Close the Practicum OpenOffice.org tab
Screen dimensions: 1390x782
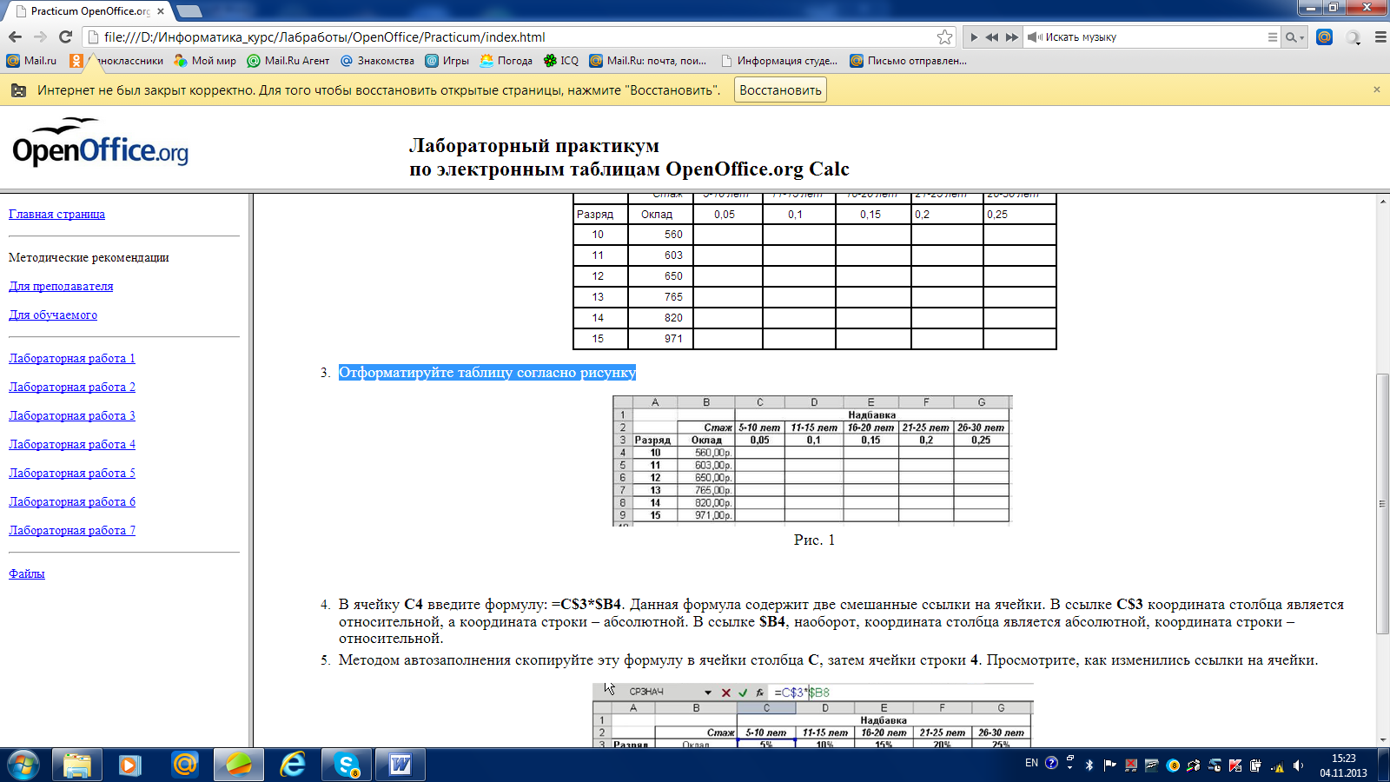tap(161, 11)
